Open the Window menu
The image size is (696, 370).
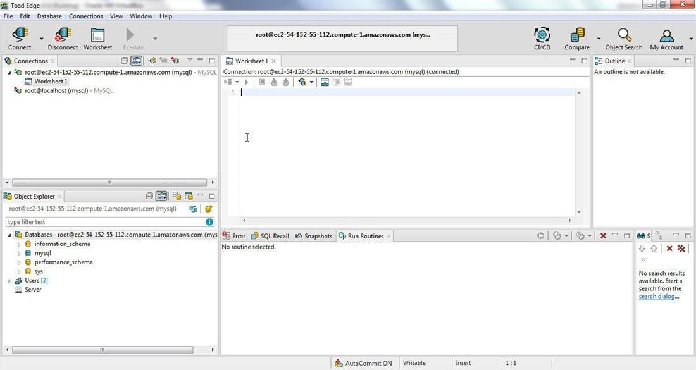(x=141, y=16)
